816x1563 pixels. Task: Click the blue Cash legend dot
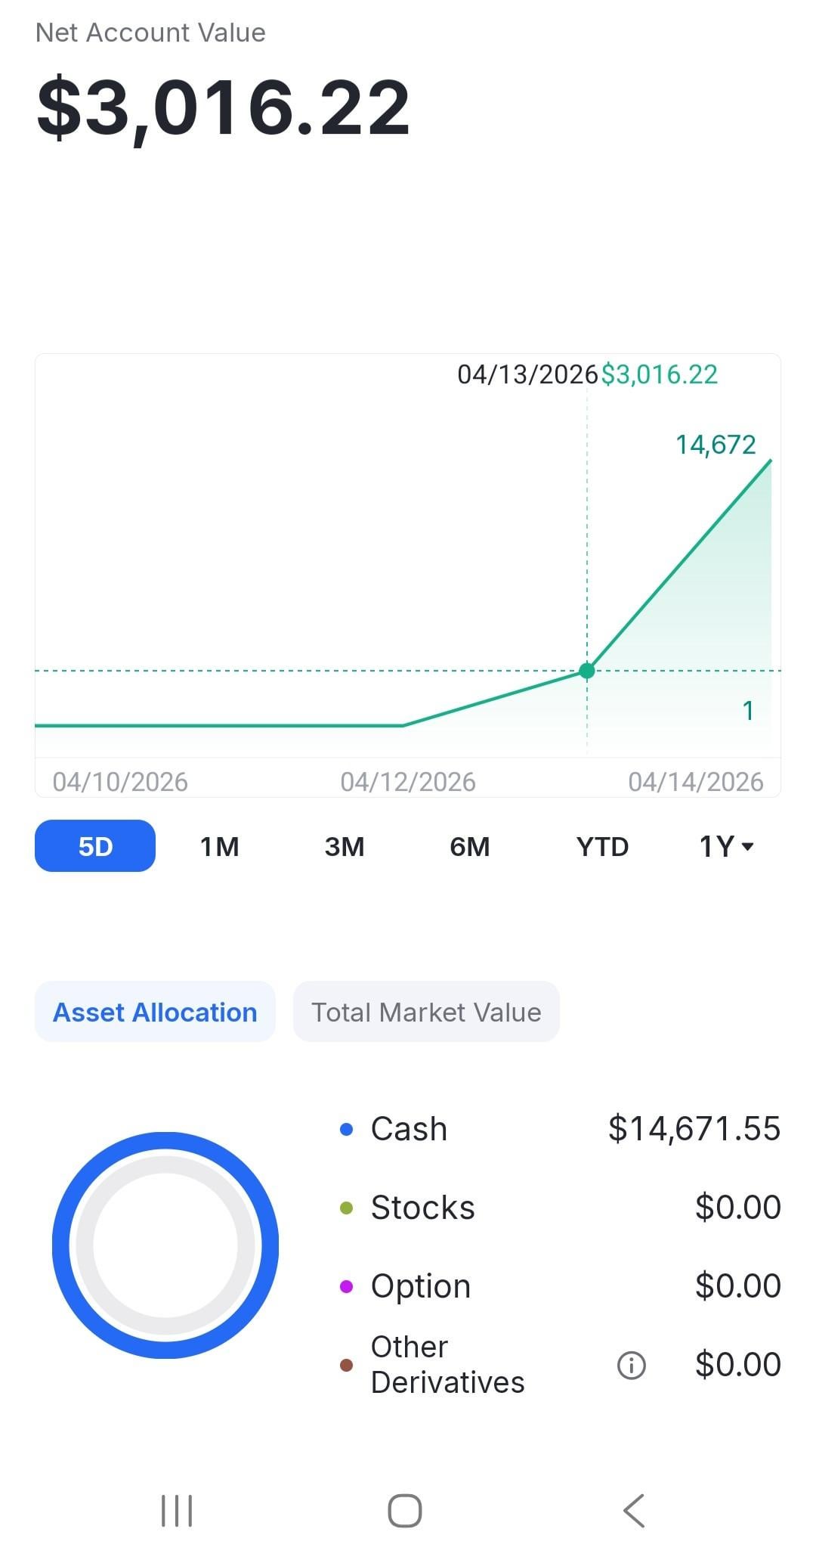347,1129
